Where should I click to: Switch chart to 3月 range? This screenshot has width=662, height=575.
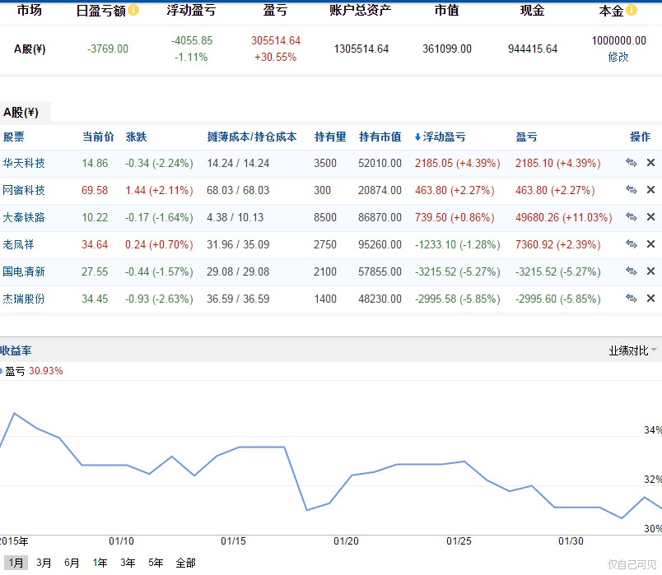pos(44,563)
